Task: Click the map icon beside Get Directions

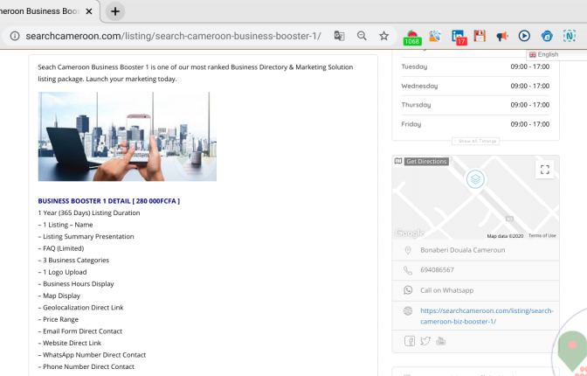Action: point(398,161)
